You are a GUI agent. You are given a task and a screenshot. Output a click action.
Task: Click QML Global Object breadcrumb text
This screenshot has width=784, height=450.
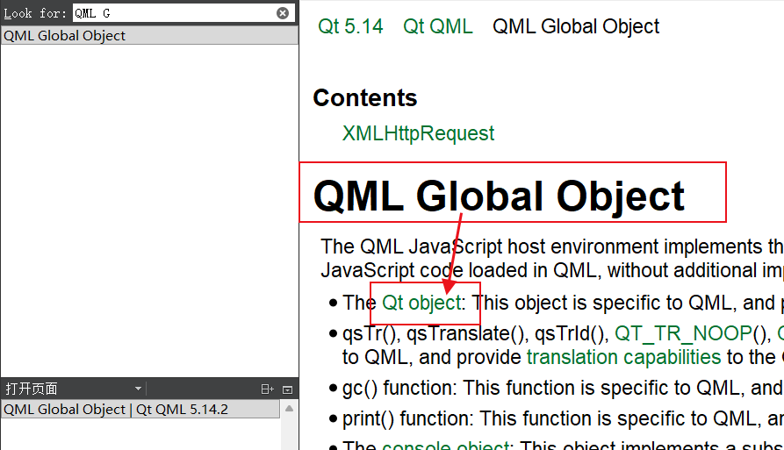click(576, 26)
